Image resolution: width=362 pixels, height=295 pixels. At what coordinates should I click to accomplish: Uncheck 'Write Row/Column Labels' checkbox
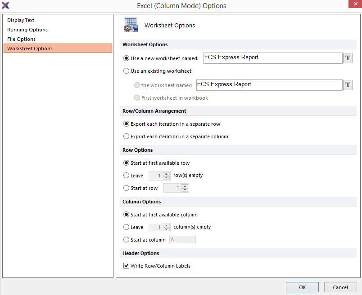pyautogui.click(x=127, y=266)
